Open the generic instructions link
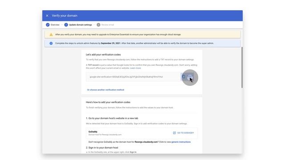Viewport: 285px width, 160px height. (181, 142)
